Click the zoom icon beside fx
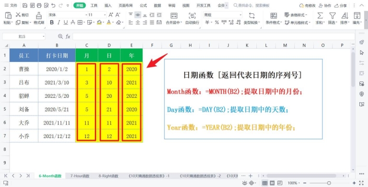 pyautogui.click(x=60, y=36)
